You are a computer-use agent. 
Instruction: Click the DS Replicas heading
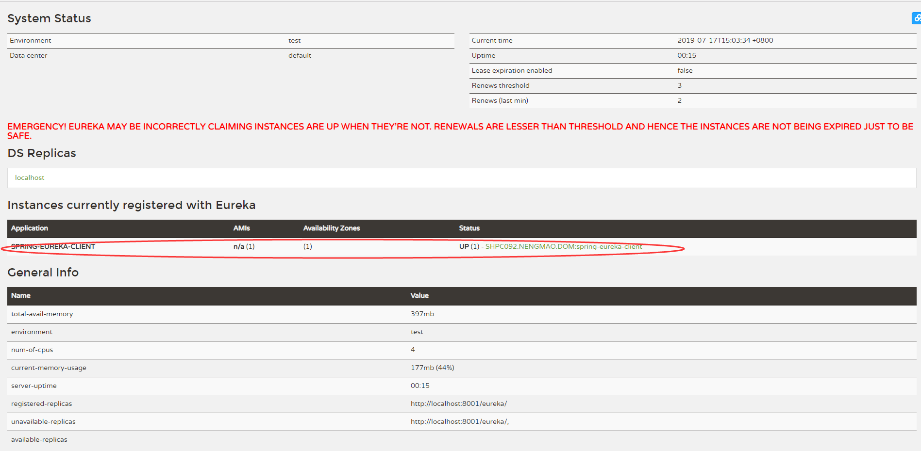[42, 153]
